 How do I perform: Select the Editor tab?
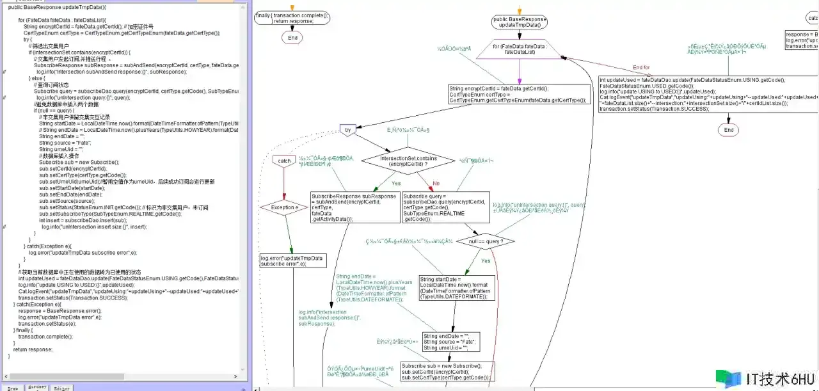point(62,388)
